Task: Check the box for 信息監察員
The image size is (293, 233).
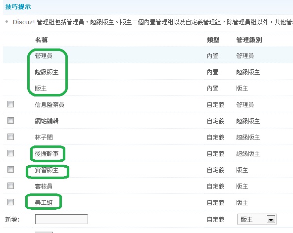Action: [11, 104]
